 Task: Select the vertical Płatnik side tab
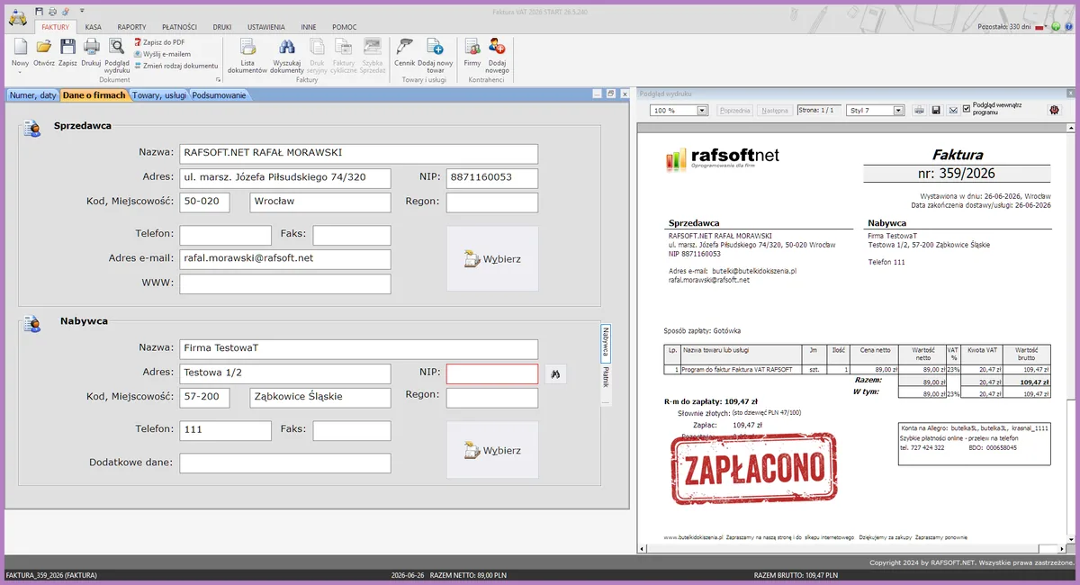[606, 379]
